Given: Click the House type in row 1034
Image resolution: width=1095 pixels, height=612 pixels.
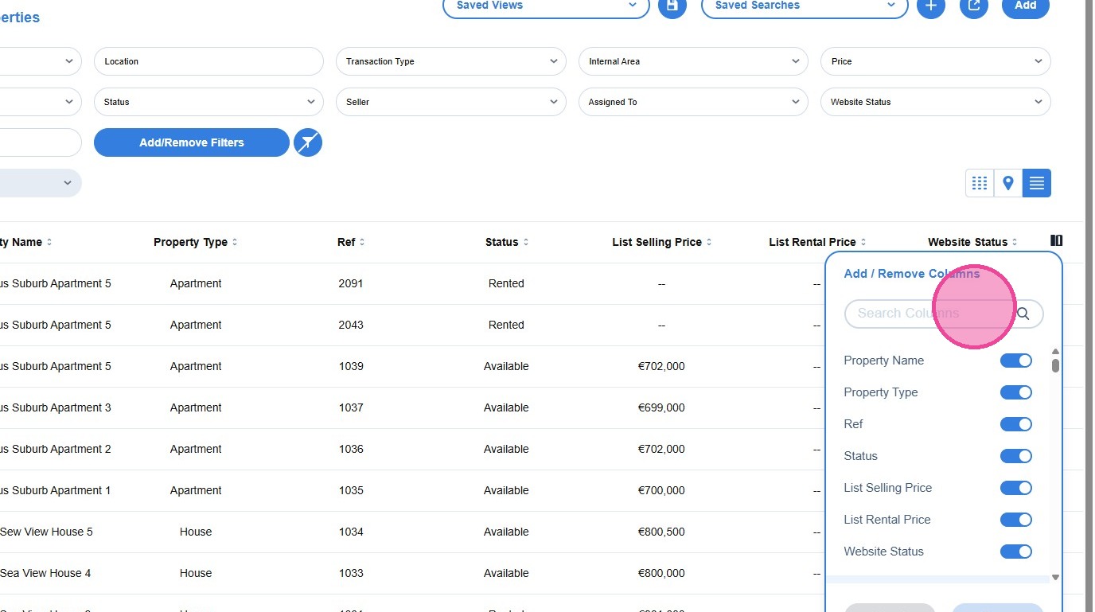Looking at the screenshot, I should (x=196, y=532).
